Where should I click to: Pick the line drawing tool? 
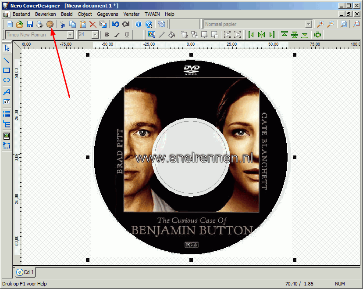(x=7, y=61)
